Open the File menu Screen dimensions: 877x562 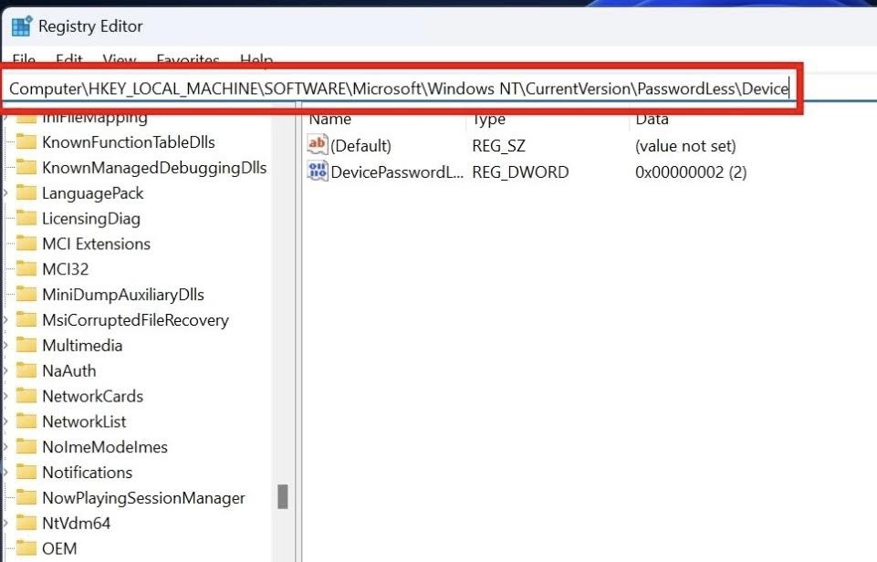[x=23, y=60]
